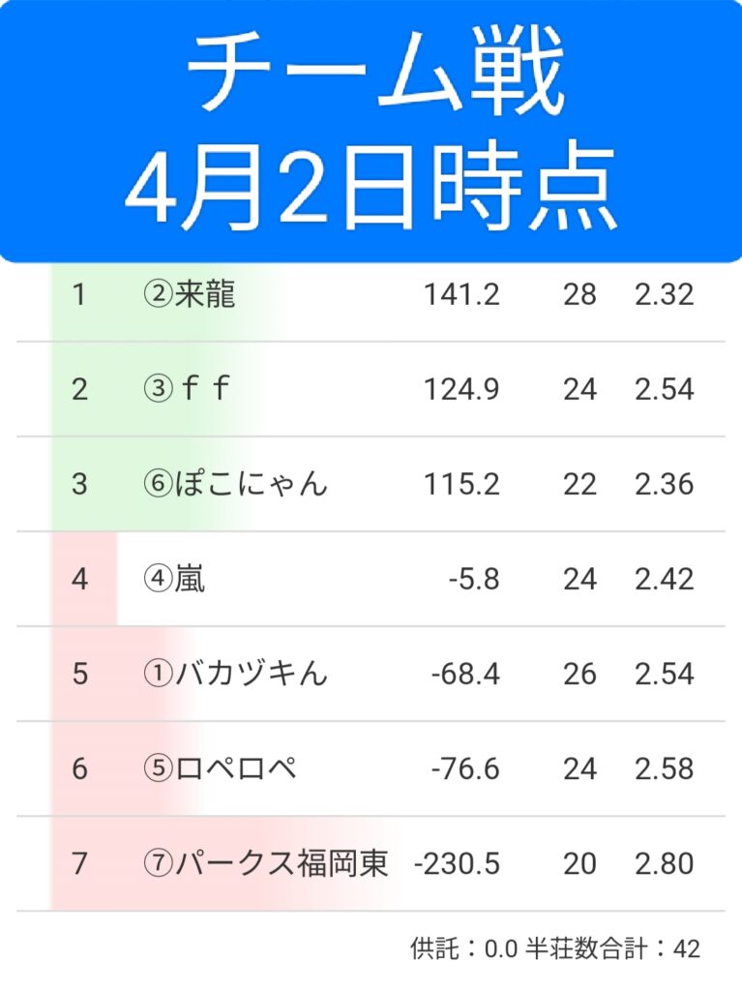The image size is (742, 991).
Task: Click the score 124.9 for ③ｆｆ
Action: [x=461, y=389]
